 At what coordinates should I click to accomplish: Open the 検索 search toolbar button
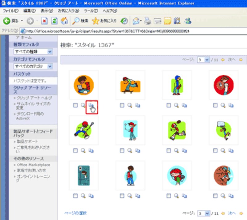point(80,21)
